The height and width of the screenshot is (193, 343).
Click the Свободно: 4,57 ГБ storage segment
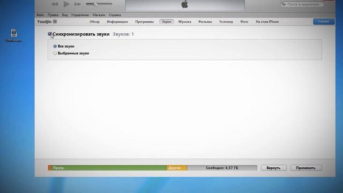[222, 168]
